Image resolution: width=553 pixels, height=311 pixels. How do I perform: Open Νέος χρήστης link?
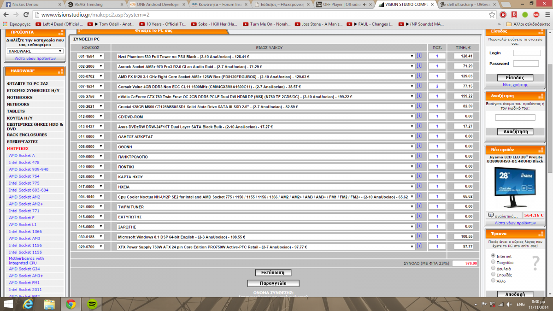[x=515, y=85]
